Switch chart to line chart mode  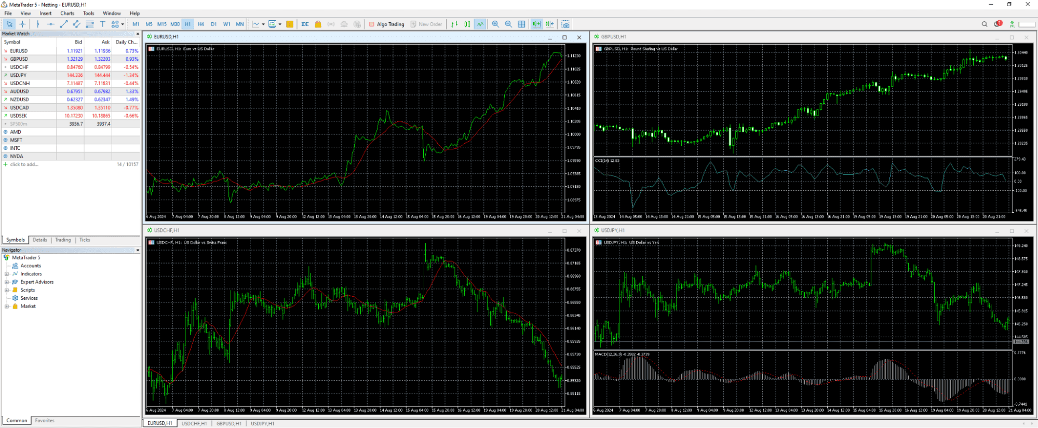point(480,24)
